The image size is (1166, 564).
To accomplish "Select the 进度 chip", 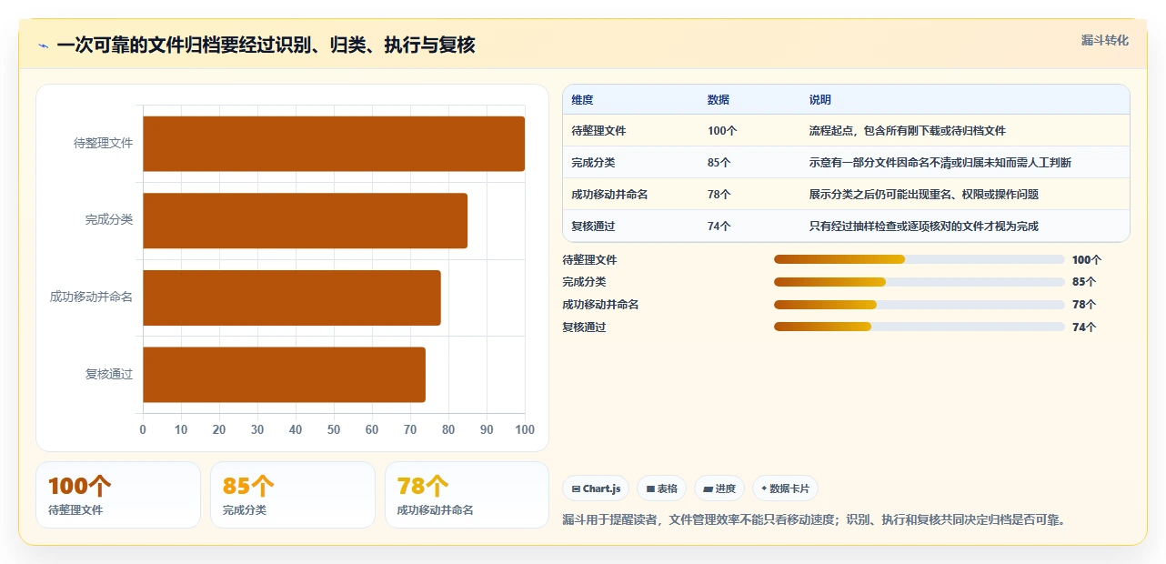I will click(719, 488).
